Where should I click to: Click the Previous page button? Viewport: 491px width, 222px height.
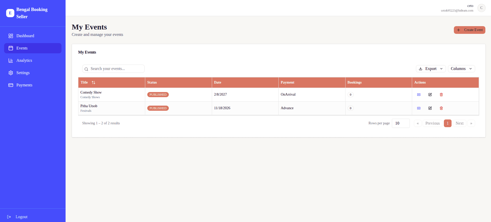432,123
